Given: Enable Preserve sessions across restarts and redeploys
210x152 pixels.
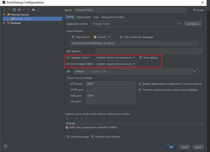Looking at the screenshot, I should point(140,90).
